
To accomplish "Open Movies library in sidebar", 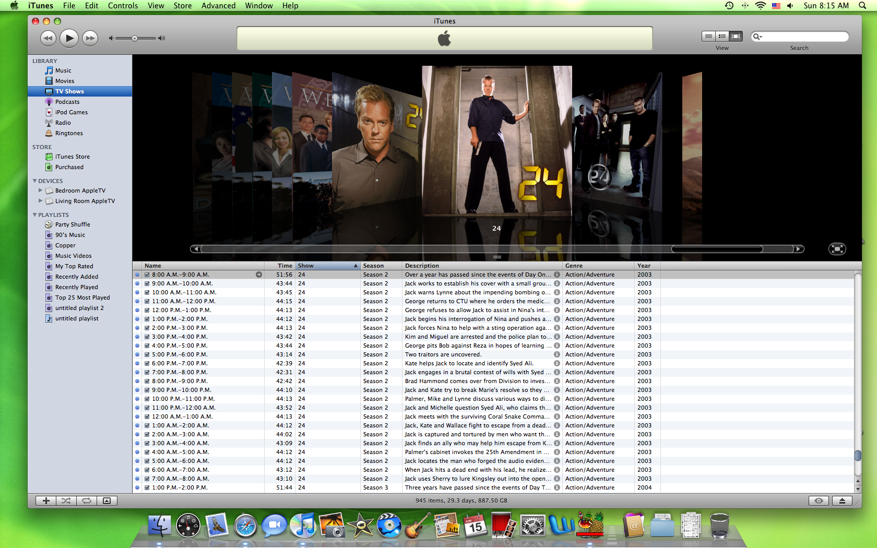I will [x=65, y=81].
